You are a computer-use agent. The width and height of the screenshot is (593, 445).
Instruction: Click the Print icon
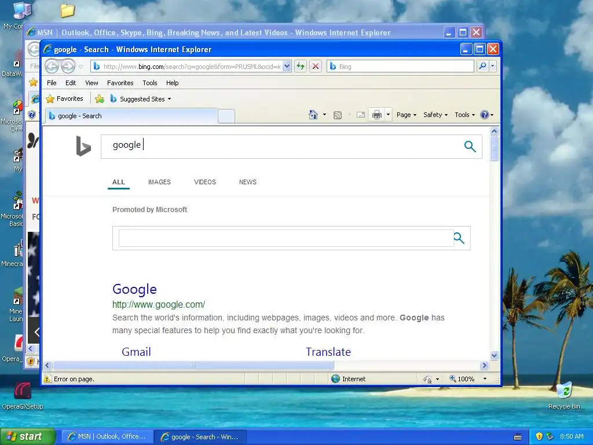[x=377, y=115]
